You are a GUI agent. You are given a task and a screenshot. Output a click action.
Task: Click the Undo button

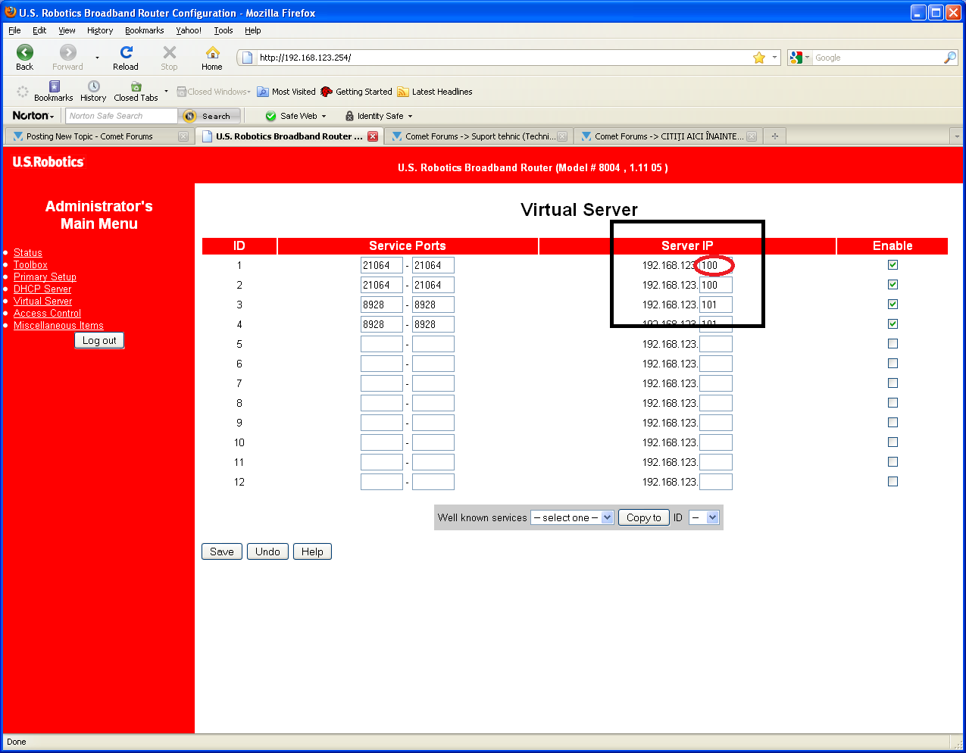[267, 551]
